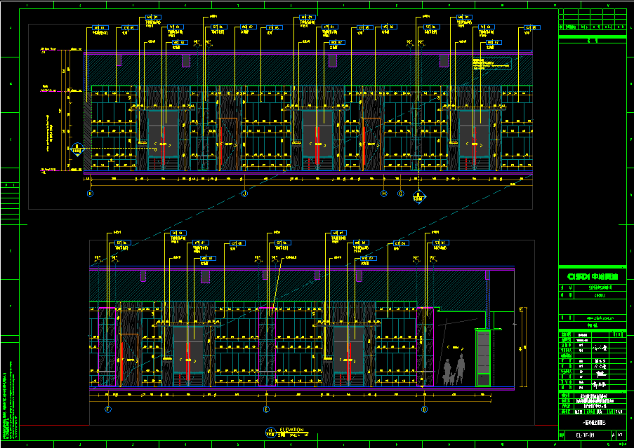This screenshot has height=448, width=634.
Task: Click the magenta column above bubble E
Action: tap(267, 346)
